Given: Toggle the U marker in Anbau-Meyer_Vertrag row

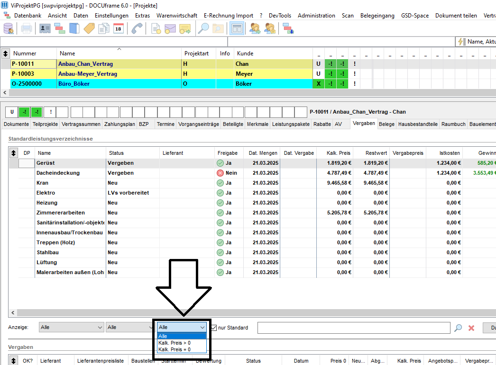Looking at the screenshot, I should point(319,73).
